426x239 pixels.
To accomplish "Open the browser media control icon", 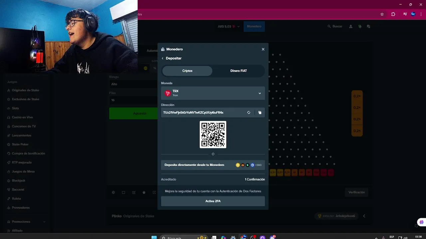I will point(405,14).
